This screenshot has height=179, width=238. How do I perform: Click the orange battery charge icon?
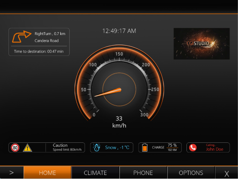pos(145,148)
